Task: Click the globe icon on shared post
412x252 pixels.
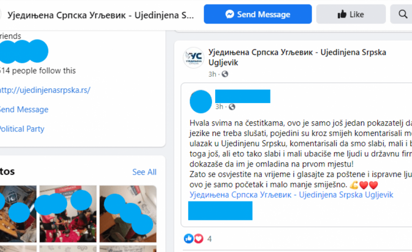Action: 232,106
